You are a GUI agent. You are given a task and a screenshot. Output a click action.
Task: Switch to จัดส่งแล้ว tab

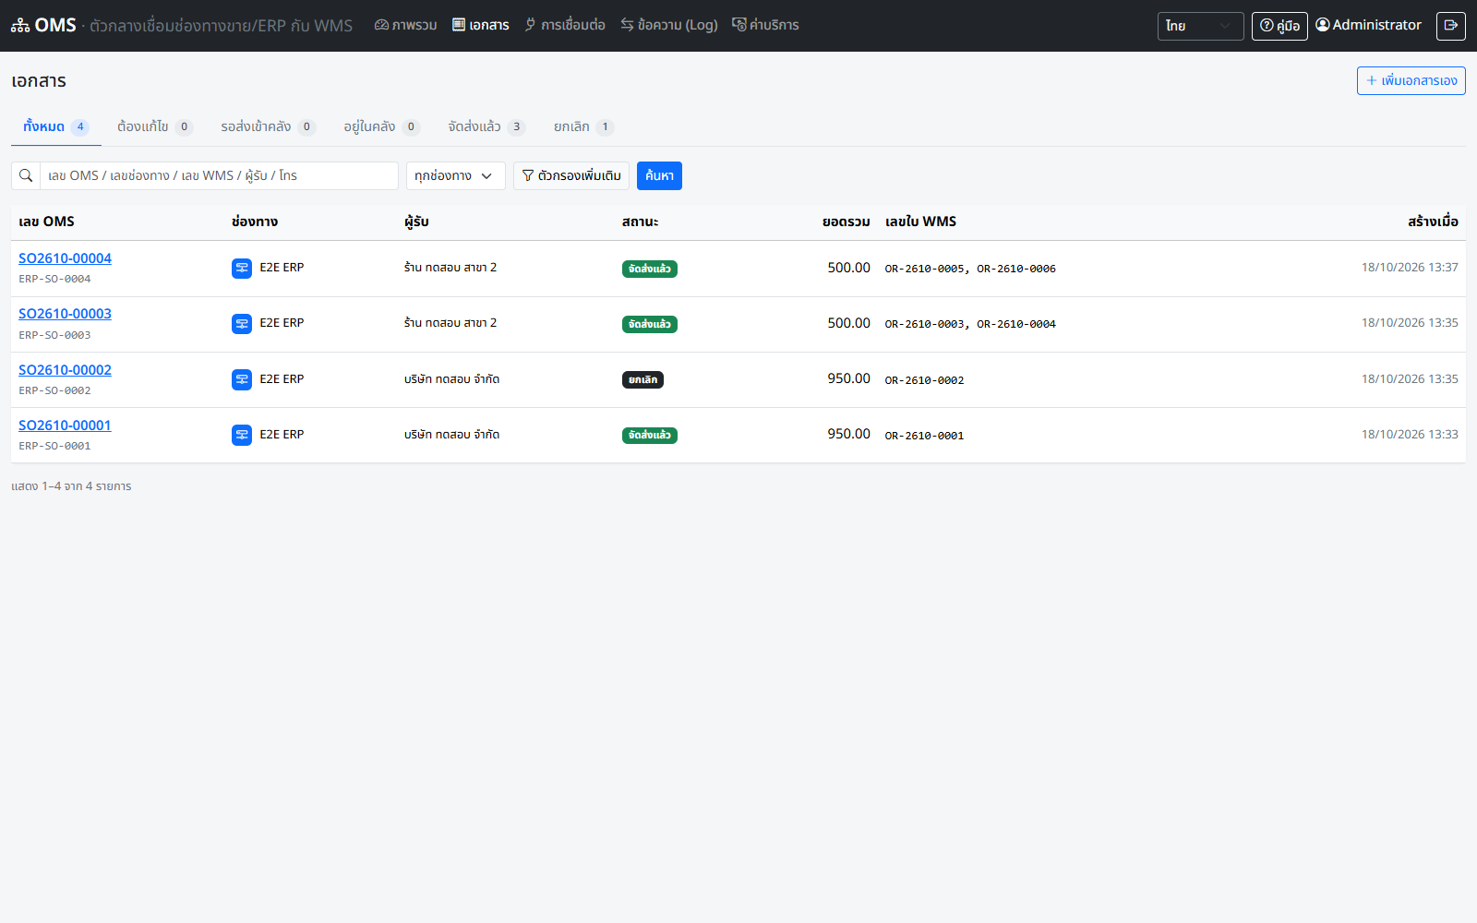(486, 126)
